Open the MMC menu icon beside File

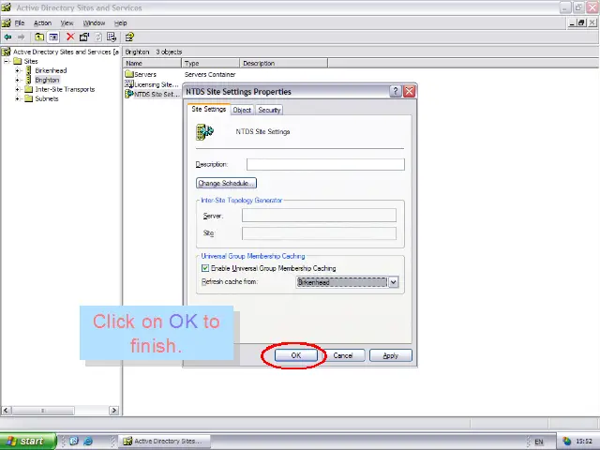coord(7,22)
